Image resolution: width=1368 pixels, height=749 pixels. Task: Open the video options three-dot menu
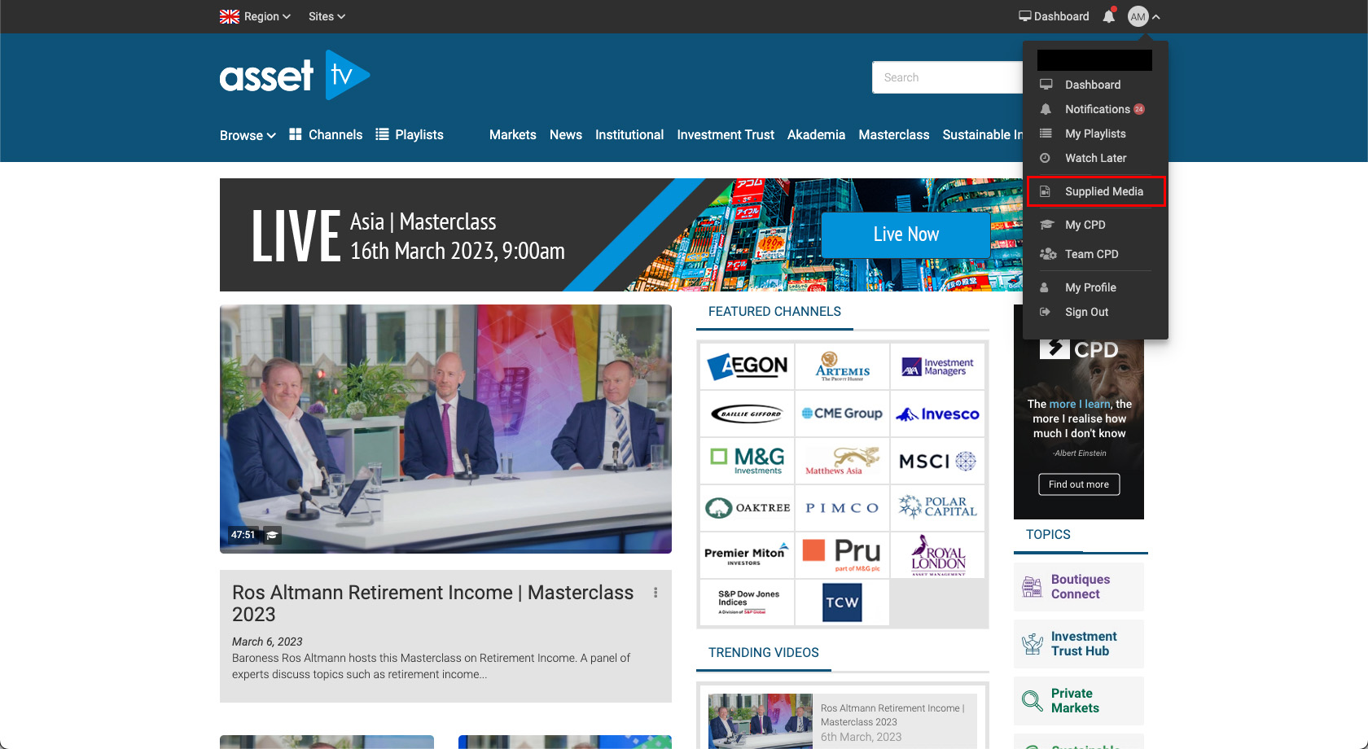click(655, 593)
